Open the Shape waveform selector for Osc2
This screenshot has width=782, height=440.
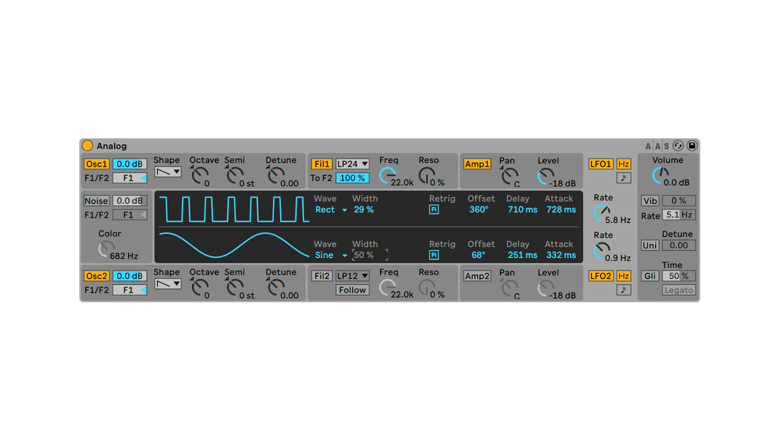point(168,283)
